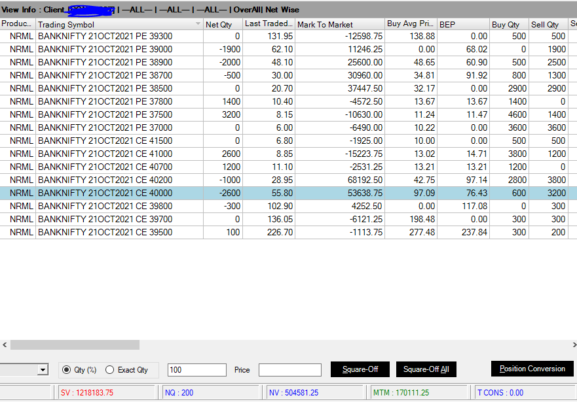The image size is (577, 402).
Task: Click the Square-Off button
Action: click(360, 369)
